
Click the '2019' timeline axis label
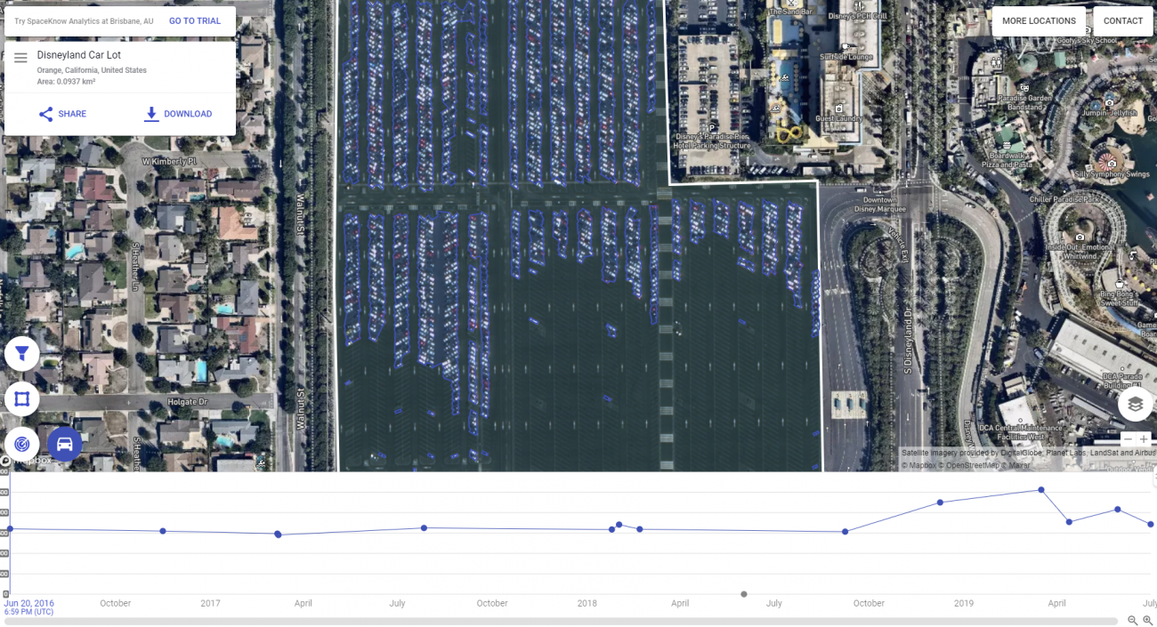(x=964, y=603)
